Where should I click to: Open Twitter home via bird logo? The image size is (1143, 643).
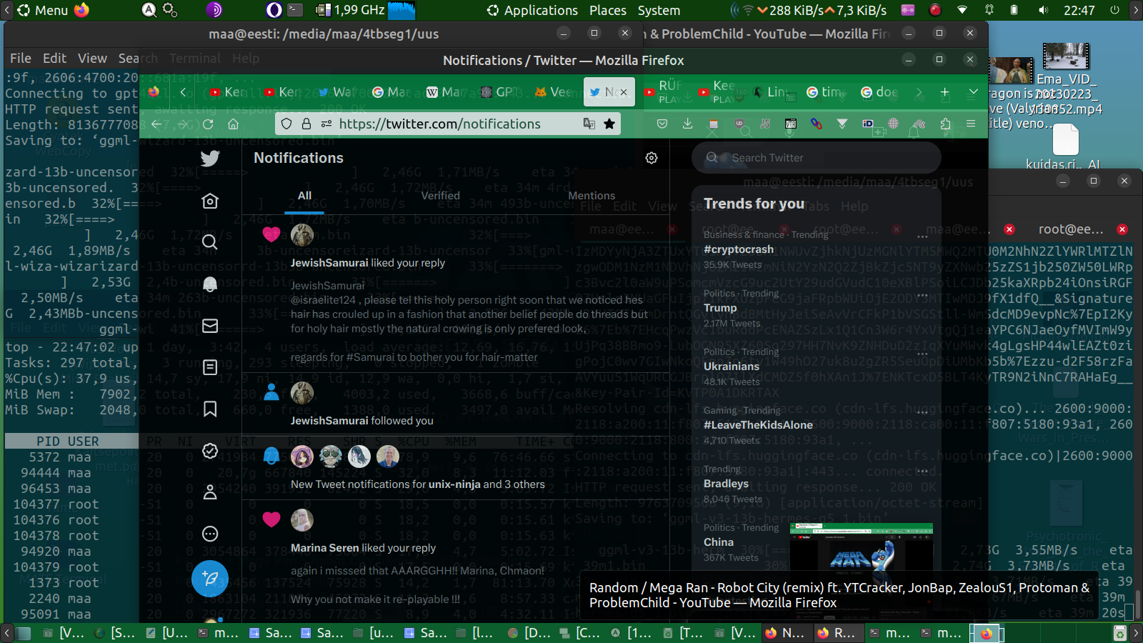point(210,159)
